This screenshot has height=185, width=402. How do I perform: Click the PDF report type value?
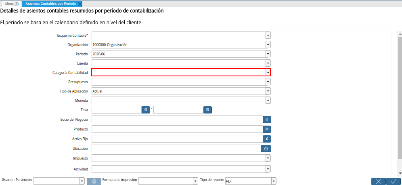[x=229, y=181]
